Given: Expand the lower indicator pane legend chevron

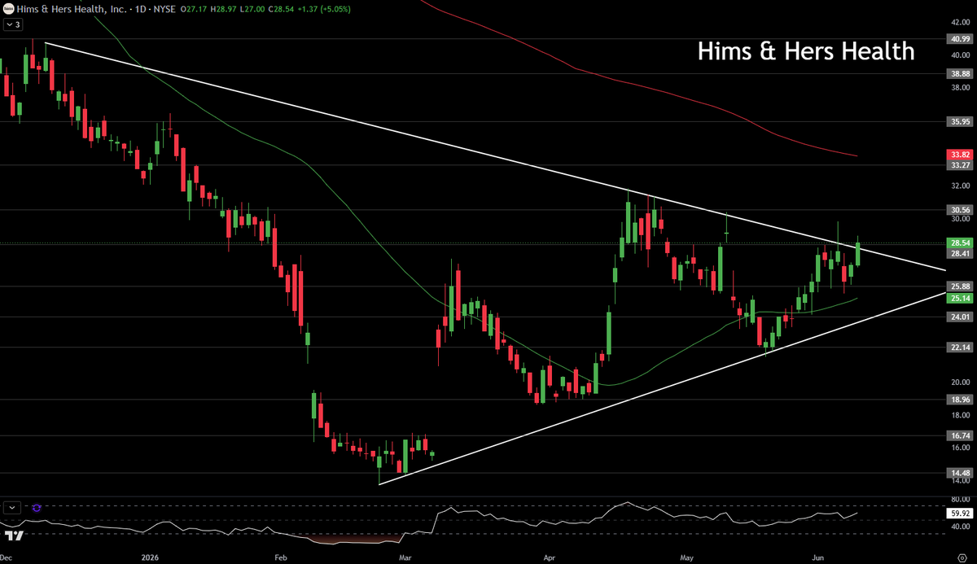Looking at the screenshot, I should (x=12, y=507).
